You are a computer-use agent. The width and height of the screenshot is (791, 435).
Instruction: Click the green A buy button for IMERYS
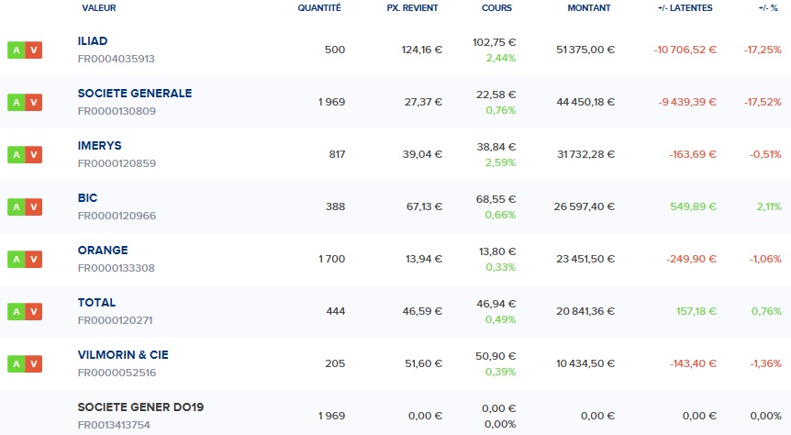tap(17, 154)
